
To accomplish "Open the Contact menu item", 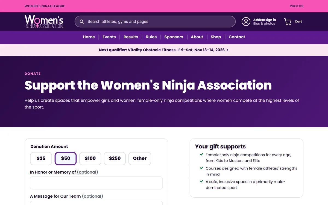I will click(x=237, y=37).
